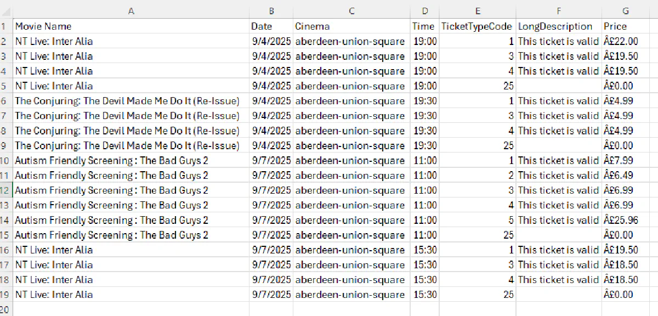Select row number 10
This screenshot has height=316, width=658.
[x=6, y=160]
